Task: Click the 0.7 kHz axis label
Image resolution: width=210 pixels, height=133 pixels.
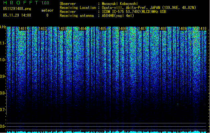Action: coord(3,110)
